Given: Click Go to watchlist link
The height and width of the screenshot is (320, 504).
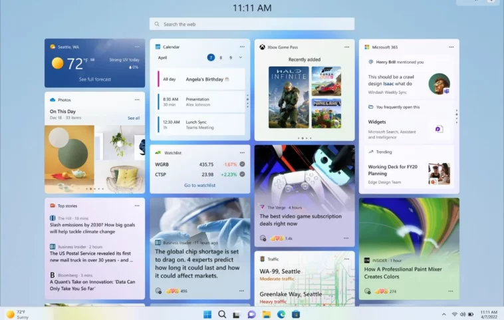Looking at the screenshot, I should [199, 185].
